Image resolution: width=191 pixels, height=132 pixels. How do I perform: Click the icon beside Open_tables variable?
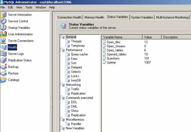pos(104,50)
